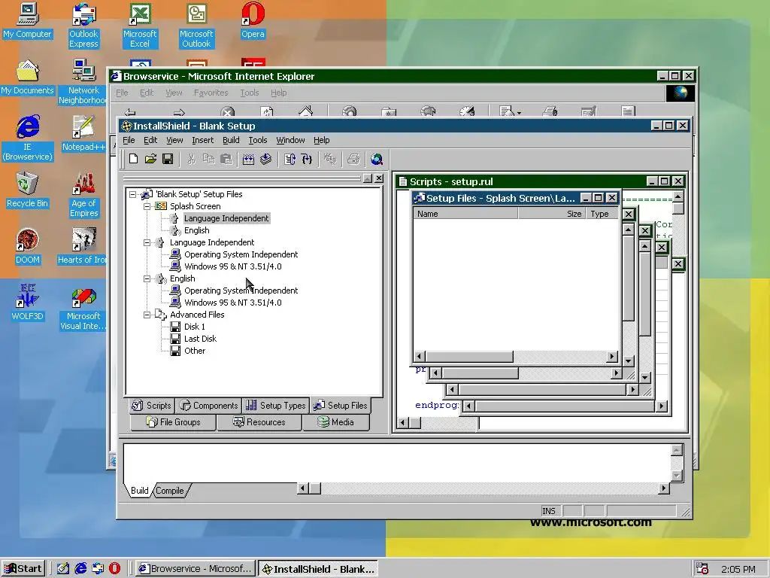The height and width of the screenshot is (578, 770).
Task: Open the View menu in InstallShield
Action: pos(174,140)
